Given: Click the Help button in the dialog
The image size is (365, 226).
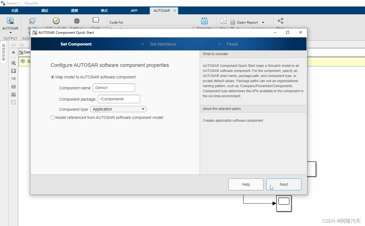Looking at the screenshot, I should (x=246, y=184).
